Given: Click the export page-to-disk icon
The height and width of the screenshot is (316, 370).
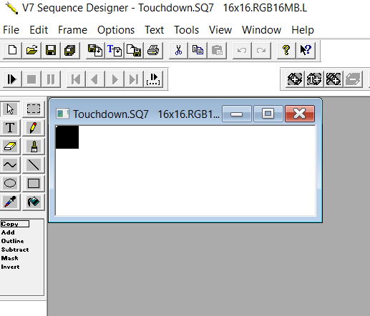Looking at the screenshot, I should (x=134, y=51).
